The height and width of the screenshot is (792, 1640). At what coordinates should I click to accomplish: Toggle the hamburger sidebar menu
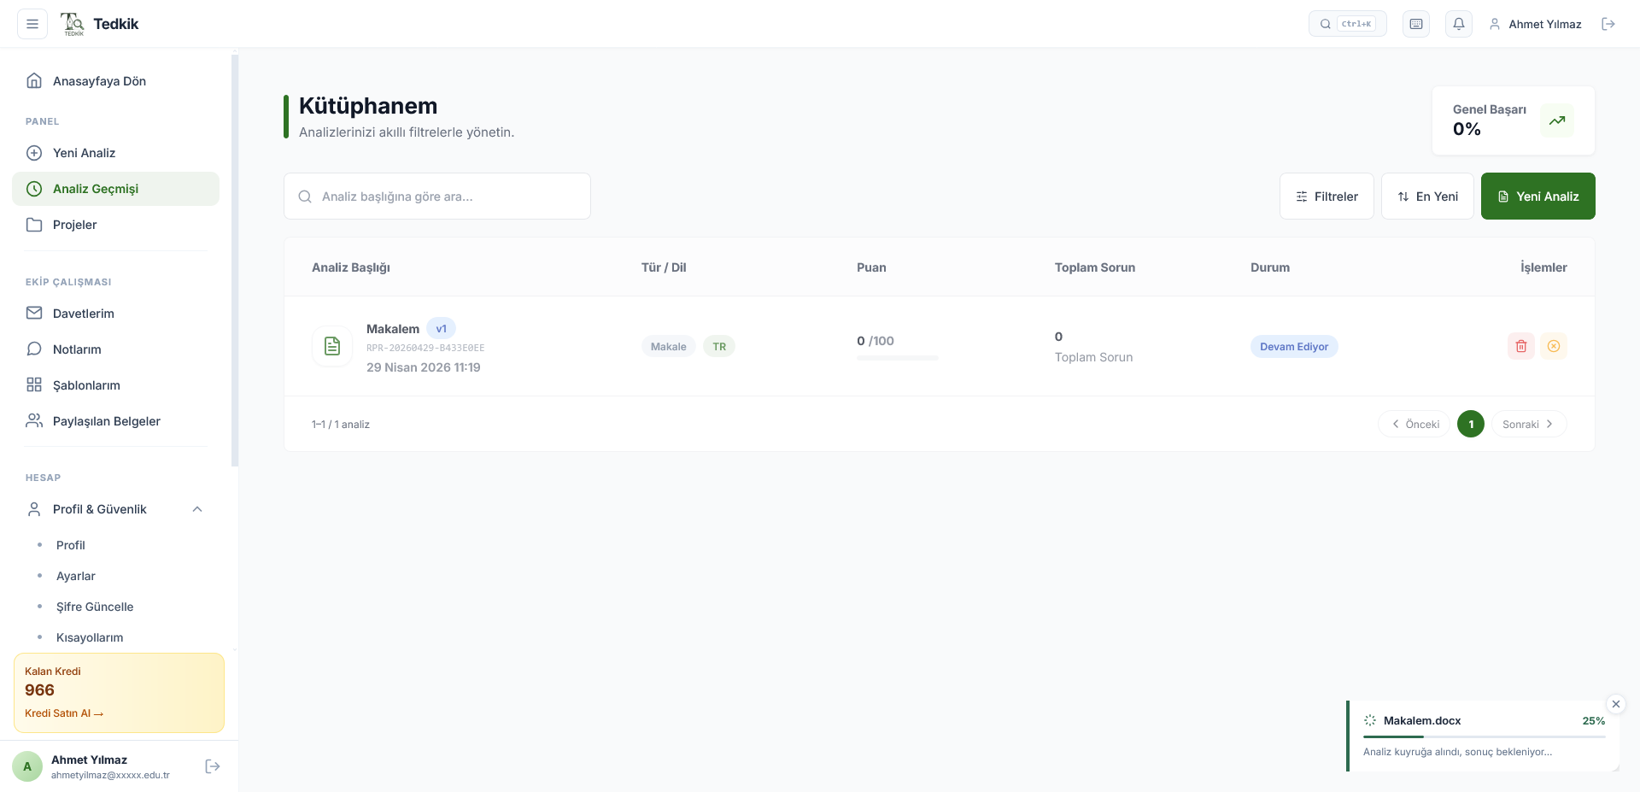pyautogui.click(x=32, y=24)
